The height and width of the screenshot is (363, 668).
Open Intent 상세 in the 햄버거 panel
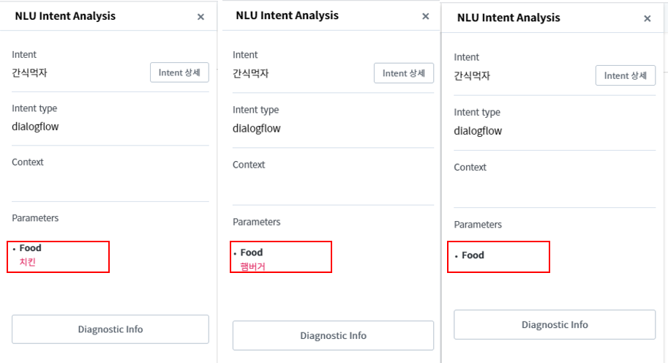(403, 73)
